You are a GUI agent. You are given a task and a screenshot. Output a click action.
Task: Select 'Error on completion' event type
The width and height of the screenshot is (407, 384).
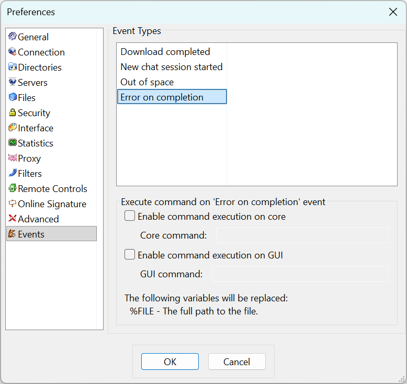tap(172, 97)
